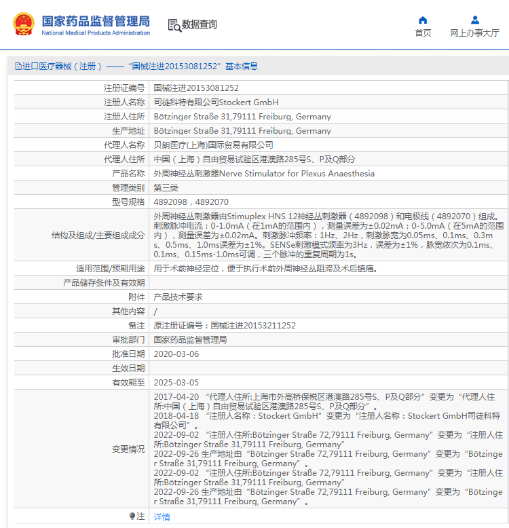Select approval date 2020-03-06
Screen dimensions: 509x528
pyautogui.click(x=176, y=354)
